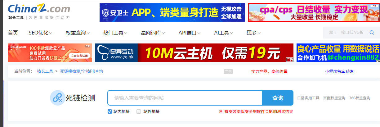
Task: Open the 百度权重查询 link
Action: click(334, 98)
